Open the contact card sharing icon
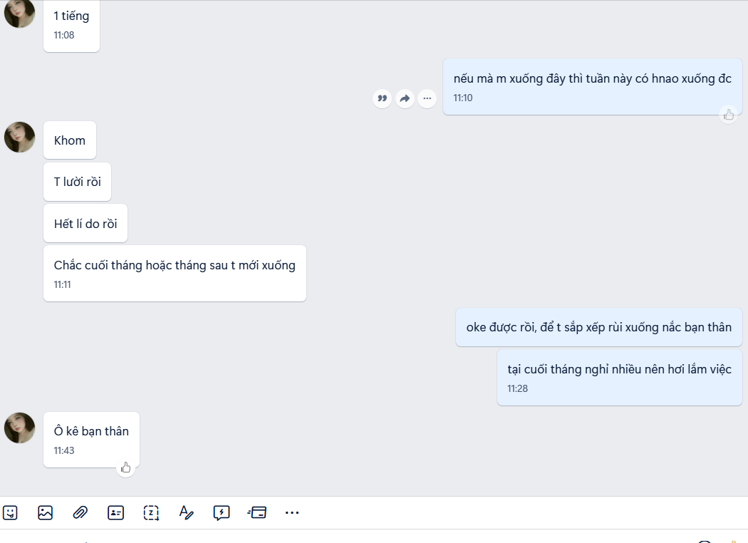 [x=115, y=513]
